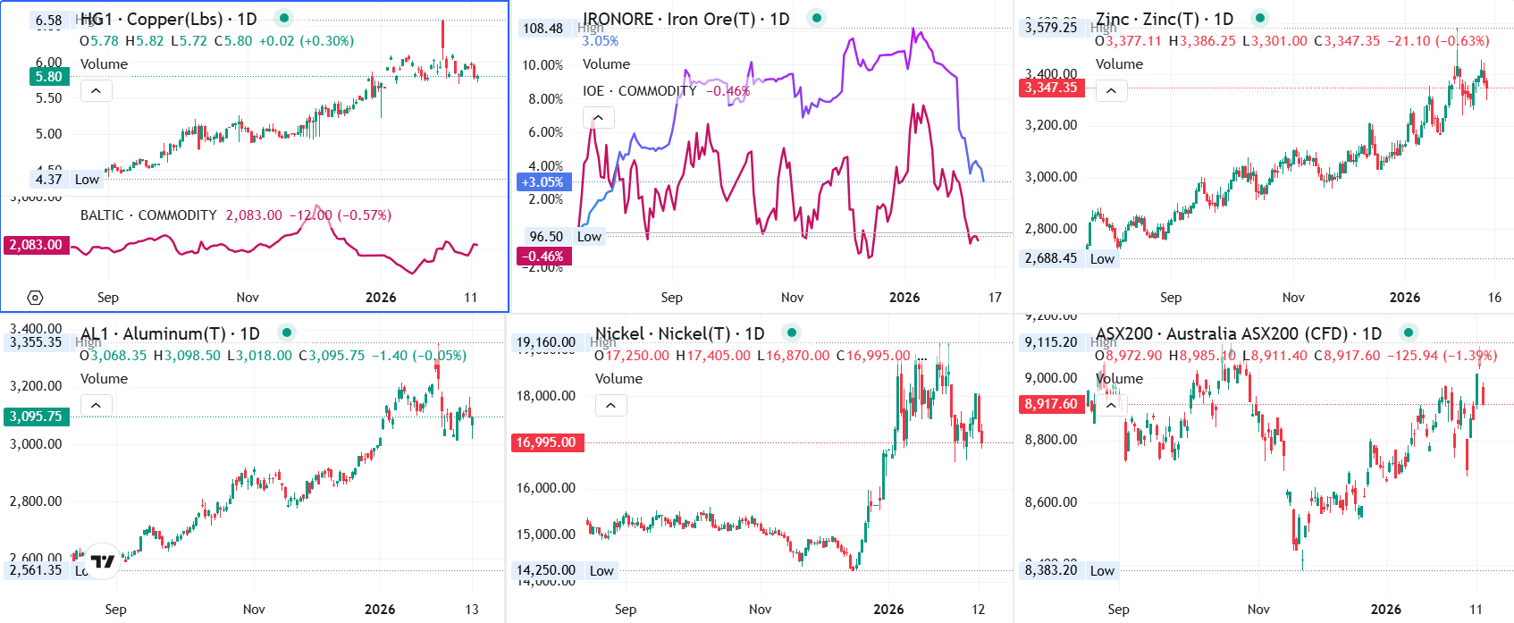Click the green market status dot beside Copper title
The image size is (1514, 623).
[283, 18]
